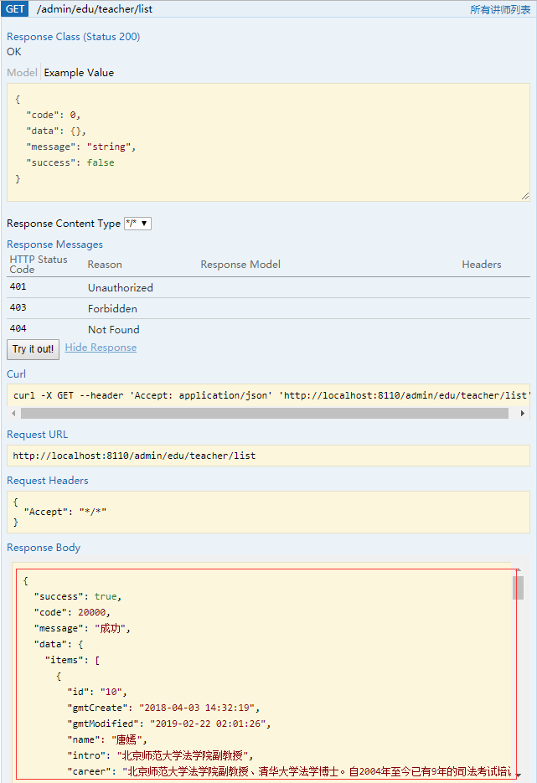Click inside the example value JSON box
This screenshot has width=537, height=783.
268,142
